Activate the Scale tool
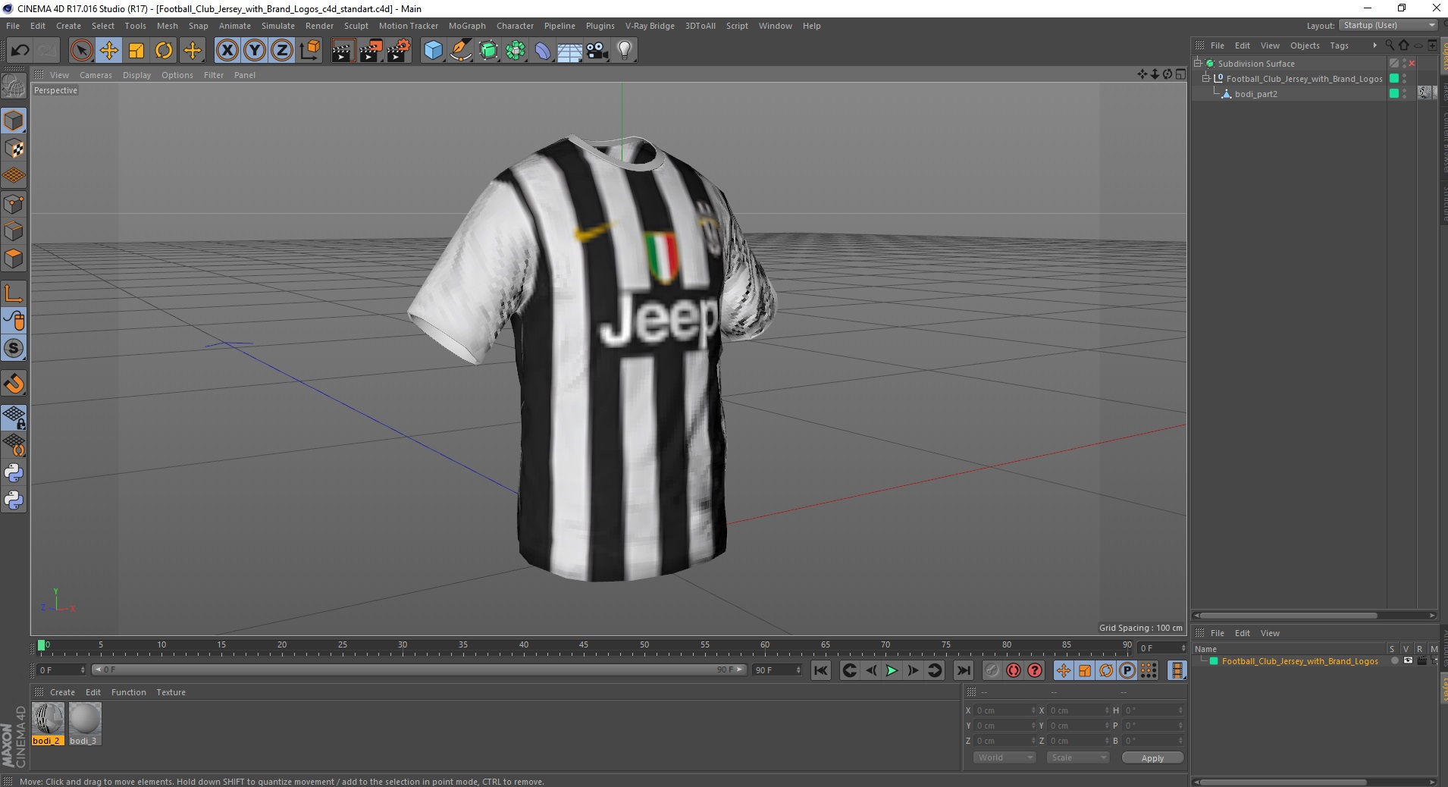1448x787 pixels. [x=136, y=51]
